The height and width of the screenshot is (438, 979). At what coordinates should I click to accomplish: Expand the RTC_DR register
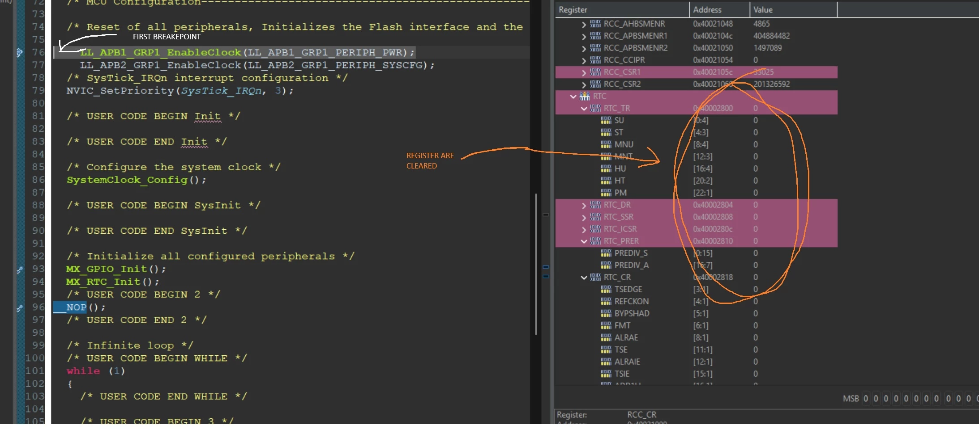[584, 205]
